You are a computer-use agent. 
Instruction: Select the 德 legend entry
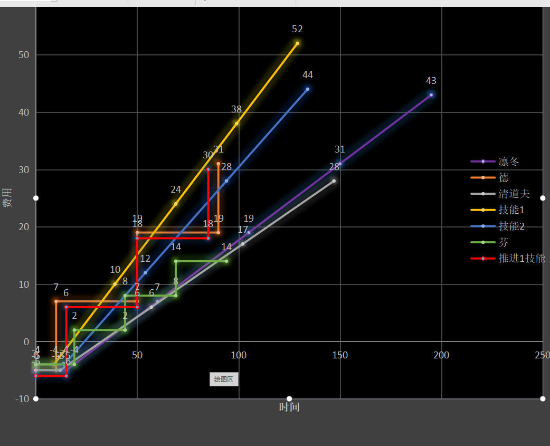[x=490, y=177]
